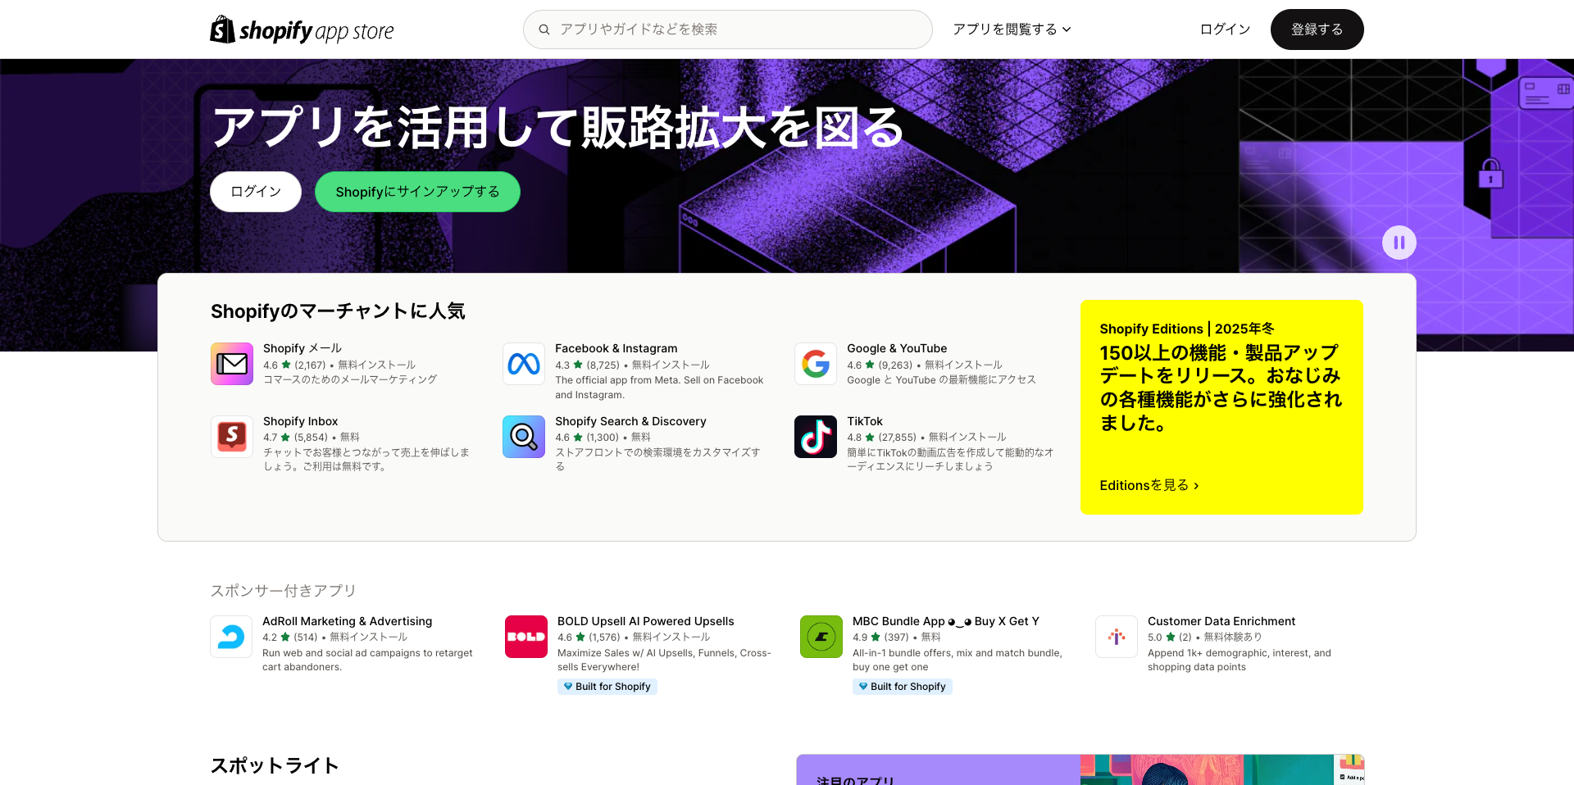Click Shopifyにサインアップする green button
Viewport: 1574px width, 785px height.
click(417, 192)
